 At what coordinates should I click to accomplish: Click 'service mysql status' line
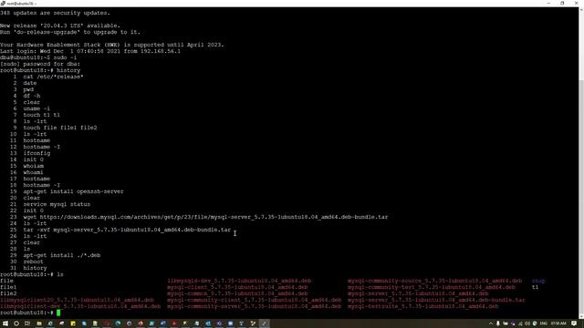click(57, 204)
